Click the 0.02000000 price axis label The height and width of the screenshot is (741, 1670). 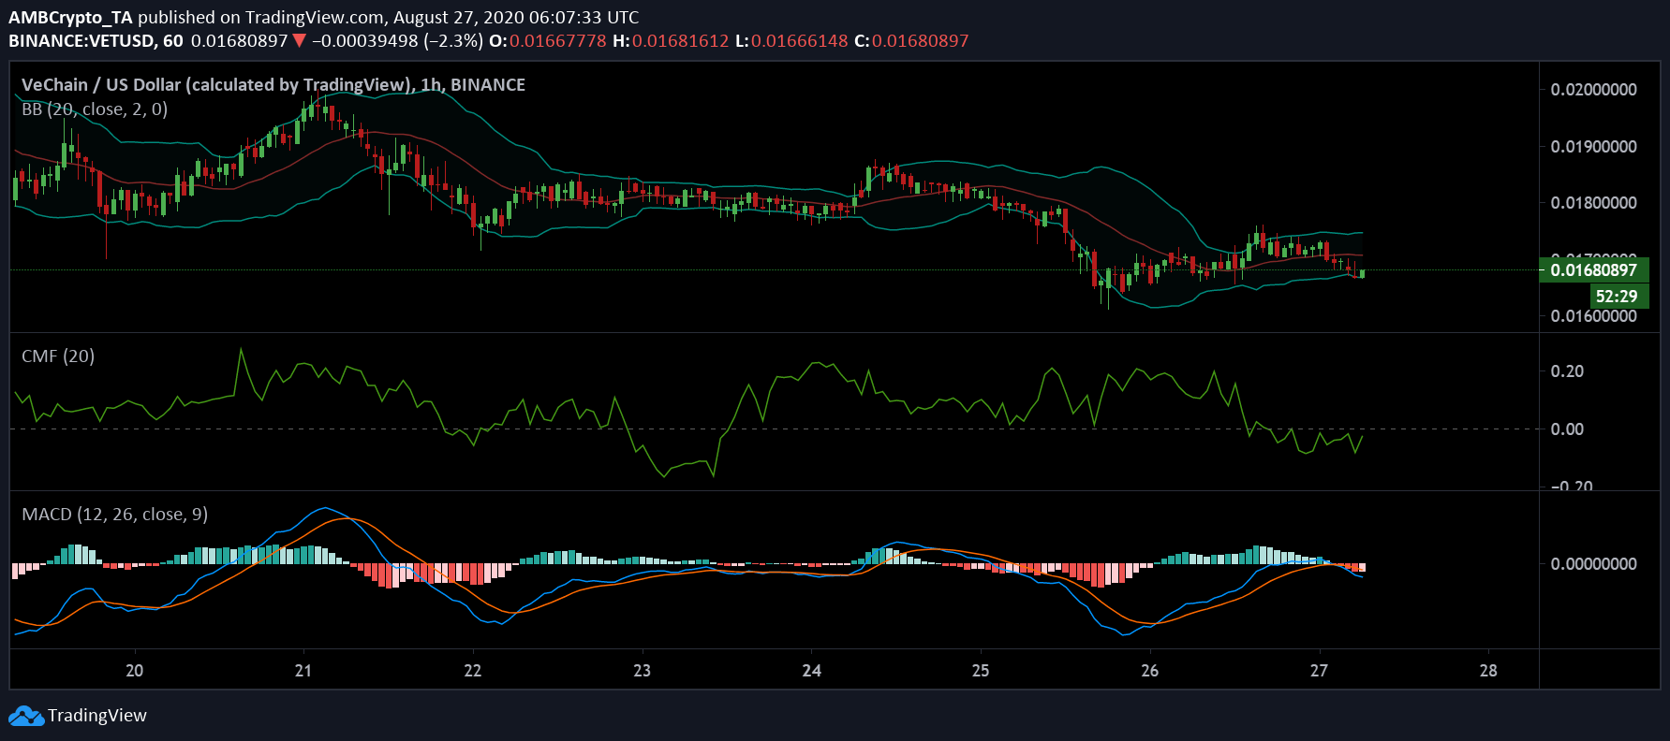[1593, 90]
